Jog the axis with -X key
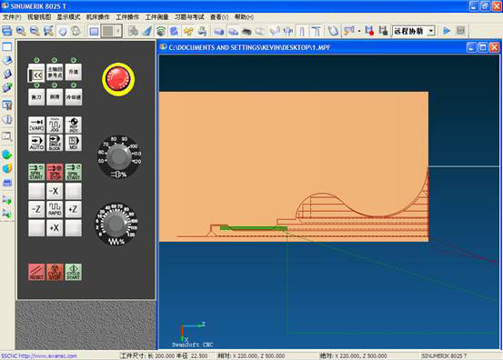503x360 pixels. (x=55, y=191)
